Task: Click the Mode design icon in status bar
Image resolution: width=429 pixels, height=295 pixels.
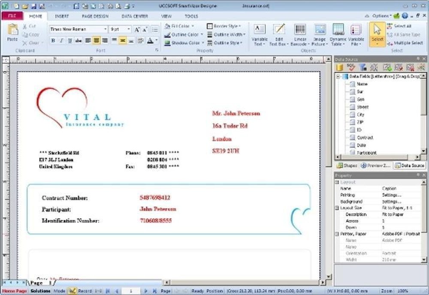Action: 72,291
